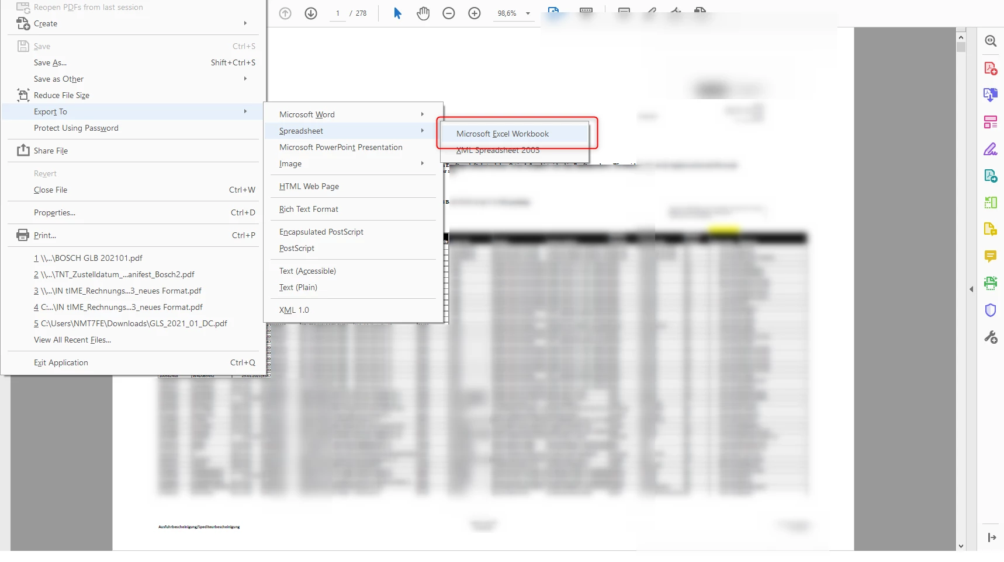This screenshot has height=562, width=1004.
Task: Zoom in with the plus icon
Action: (x=475, y=13)
